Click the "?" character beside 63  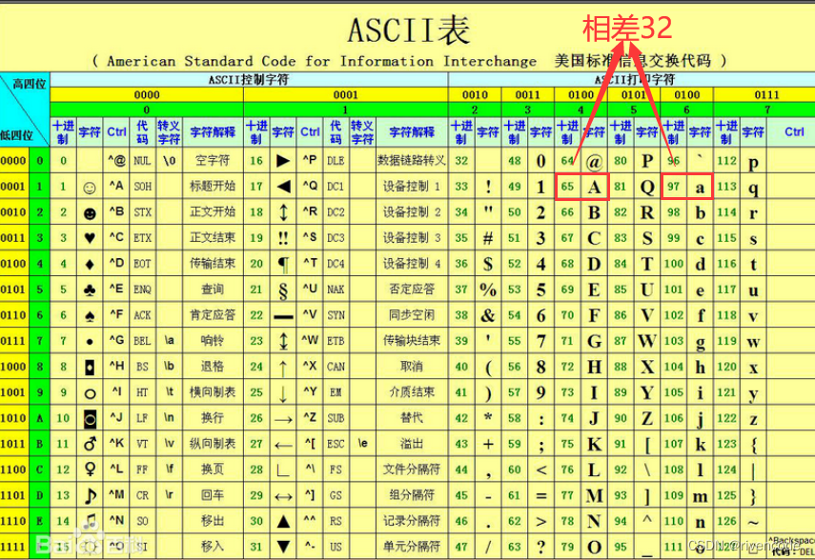pyautogui.click(x=541, y=547)
